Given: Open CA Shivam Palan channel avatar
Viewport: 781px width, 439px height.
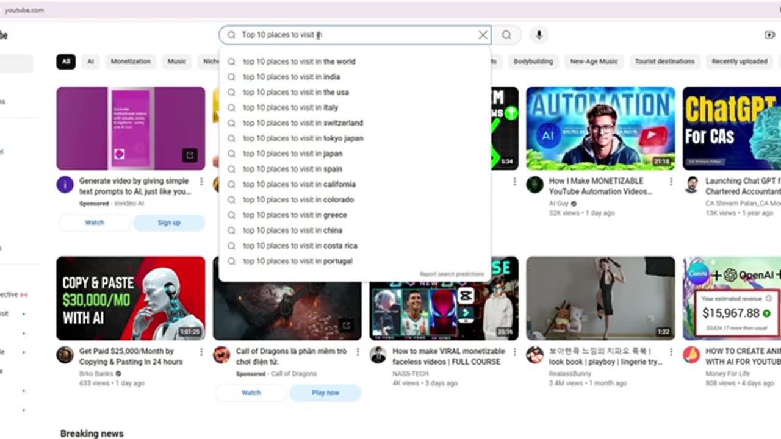Looking at the screenshot, I should tap(691, 185).
